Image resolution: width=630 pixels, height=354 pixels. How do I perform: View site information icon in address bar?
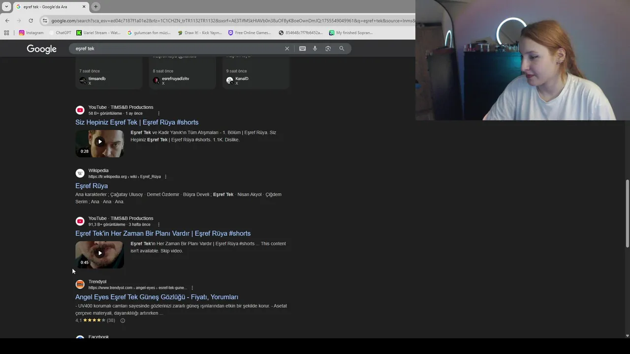click(45, 21)
